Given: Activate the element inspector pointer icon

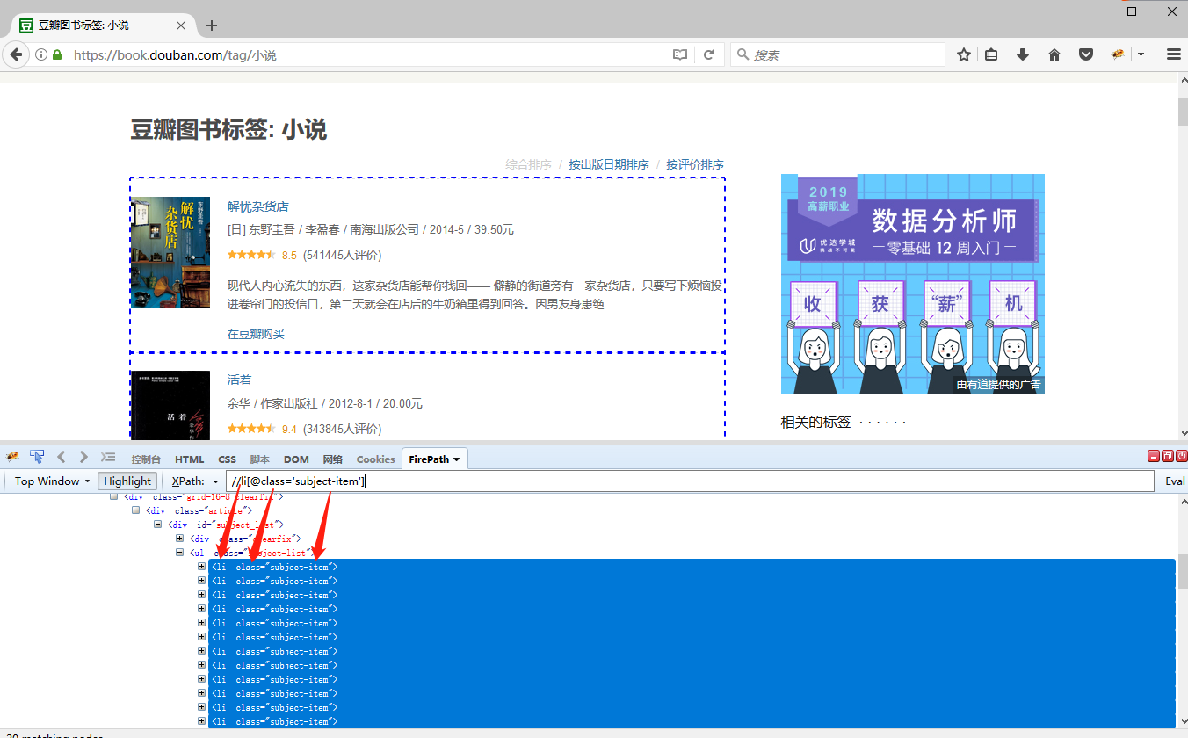Looking at the screenshot, I should pos(37,457).
